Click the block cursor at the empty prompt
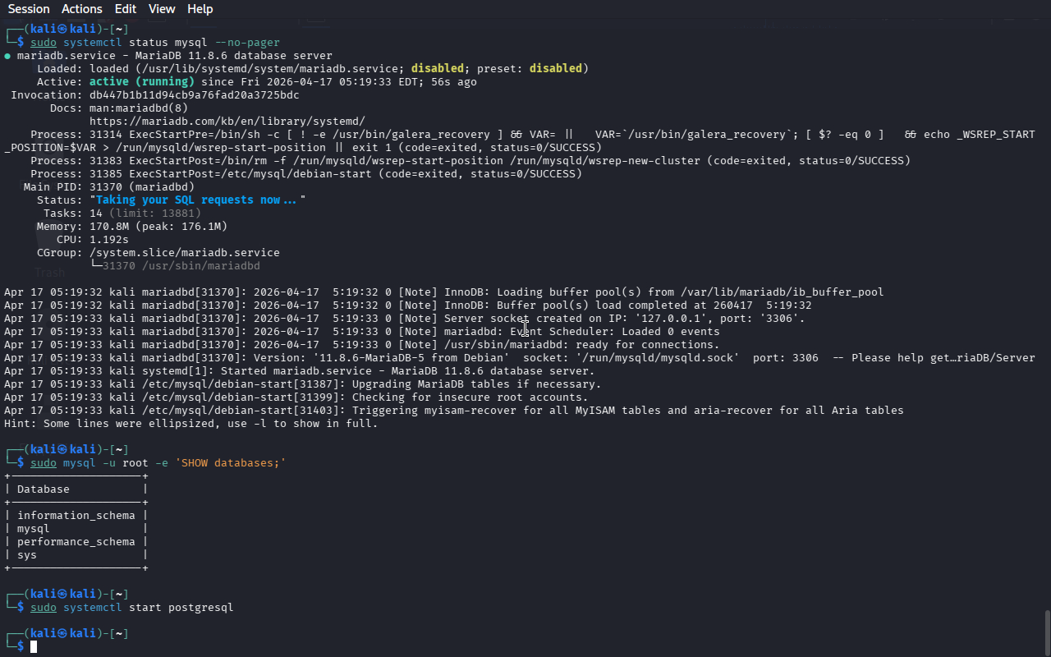Image resolution: width=1051 pixels, height=657 pixels. (x=34, y=647)
